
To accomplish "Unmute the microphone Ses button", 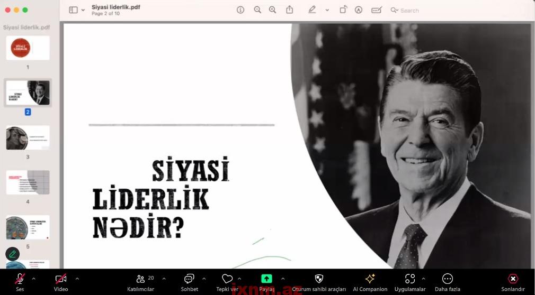I will pyautogui.click(x=20, y=282).
